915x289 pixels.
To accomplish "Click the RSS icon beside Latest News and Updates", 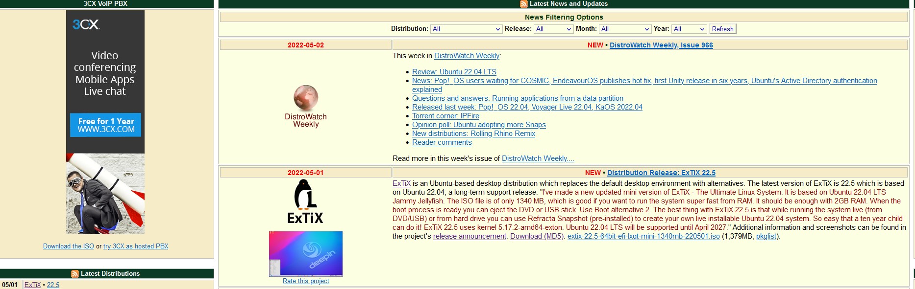I will point(524,4).
